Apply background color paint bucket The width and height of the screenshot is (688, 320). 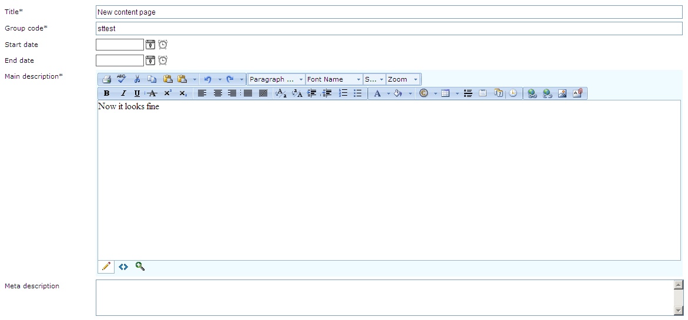tap(398, 93)
